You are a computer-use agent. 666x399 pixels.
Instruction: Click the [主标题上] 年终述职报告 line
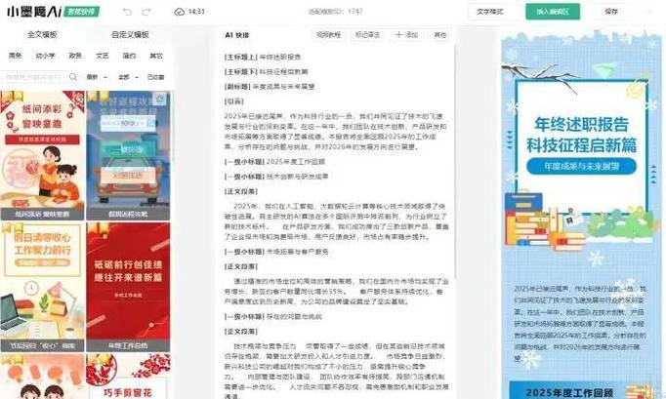point(263,57)
